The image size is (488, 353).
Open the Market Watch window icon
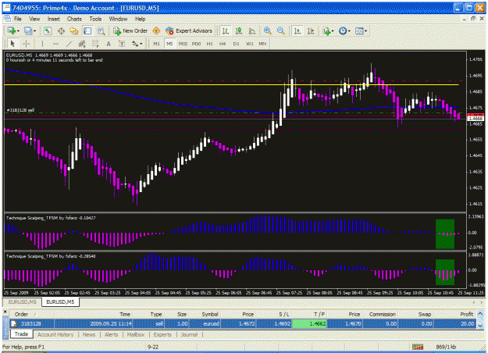point(48,30)
